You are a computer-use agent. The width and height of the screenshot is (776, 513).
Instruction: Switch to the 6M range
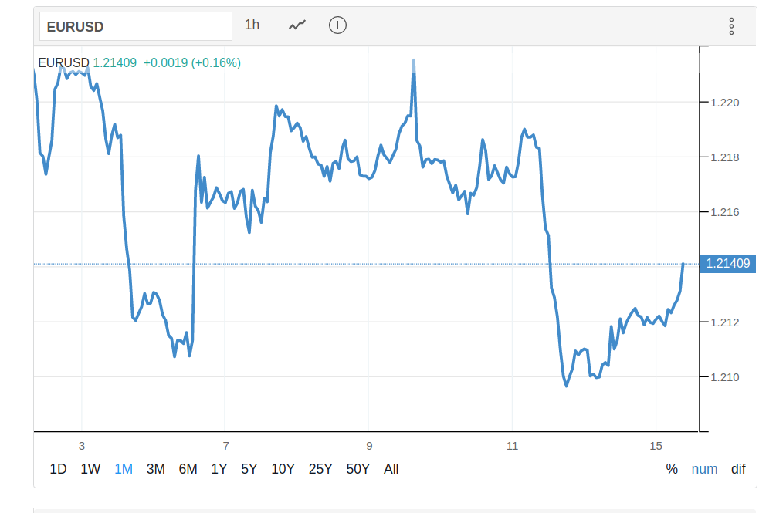188,469
